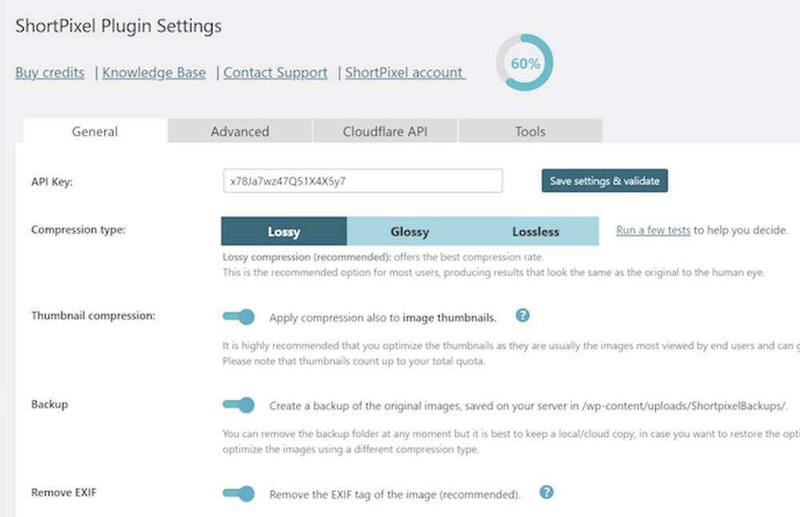Viewport: 800px width, 517px height.
Task: Toggle the Thumbnail compression switch
Action: (x=238, y=316)
